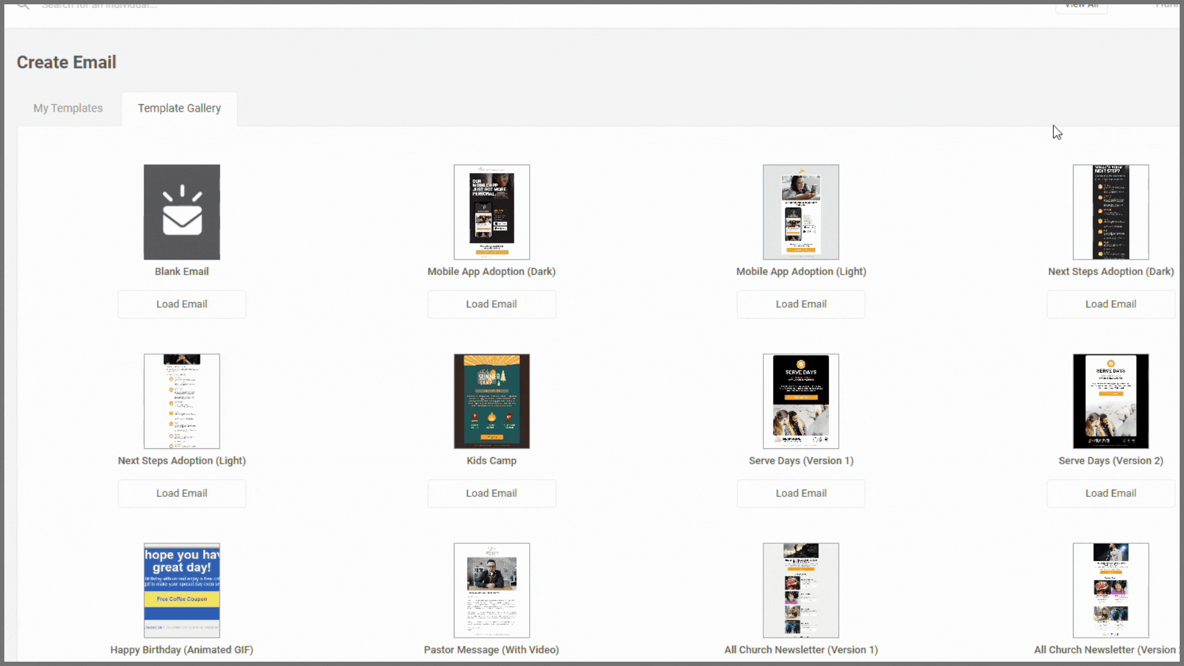This screenshot has height=666, width=1184.
Task: Load the Serve Days (Version 1) template
Action: [800, 493]
